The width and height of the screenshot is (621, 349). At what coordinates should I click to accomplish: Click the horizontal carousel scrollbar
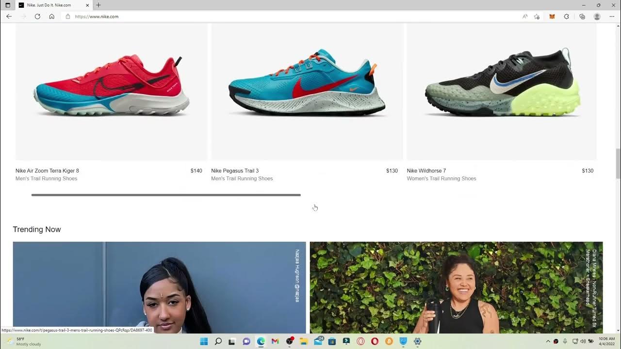(166, 195)
